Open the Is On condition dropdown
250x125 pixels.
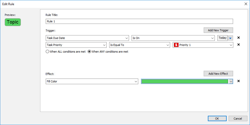pyautogui.click(x=212, y=38)
